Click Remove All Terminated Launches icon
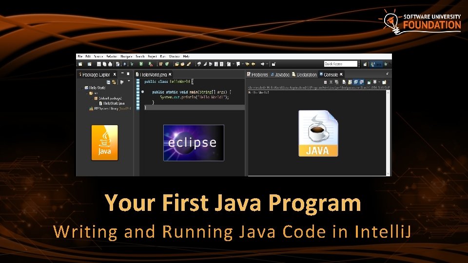 pyautogui.click(x=337, y=82)
